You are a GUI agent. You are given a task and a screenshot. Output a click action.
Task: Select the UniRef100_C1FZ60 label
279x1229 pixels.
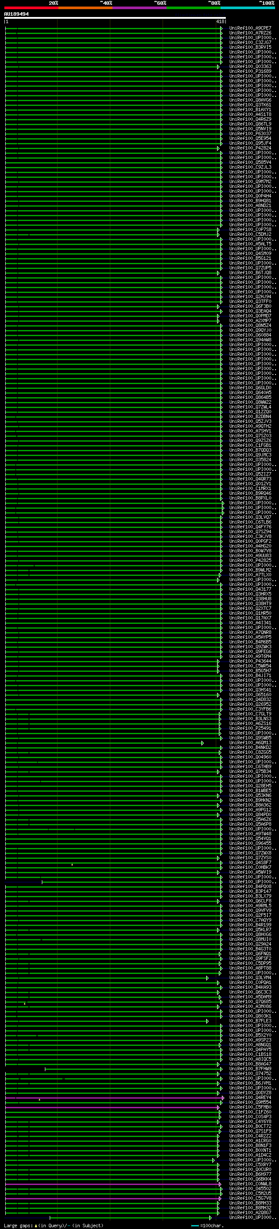pos(250,1112)
